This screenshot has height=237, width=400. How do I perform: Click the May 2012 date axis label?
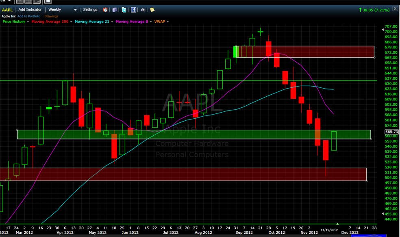[98, 233]
